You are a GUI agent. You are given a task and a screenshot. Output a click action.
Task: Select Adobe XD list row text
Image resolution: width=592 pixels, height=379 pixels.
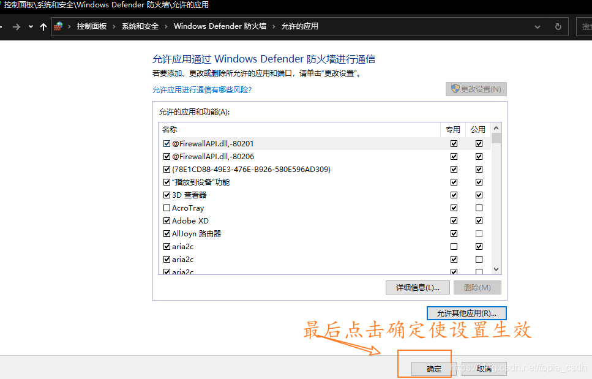tap(190, 221)
